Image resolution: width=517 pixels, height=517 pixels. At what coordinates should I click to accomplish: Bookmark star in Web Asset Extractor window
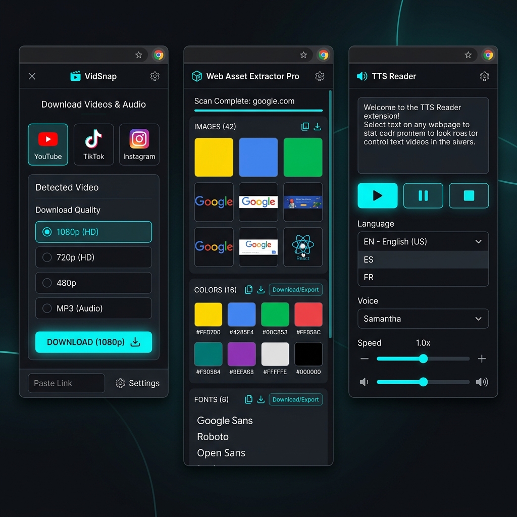303,55
